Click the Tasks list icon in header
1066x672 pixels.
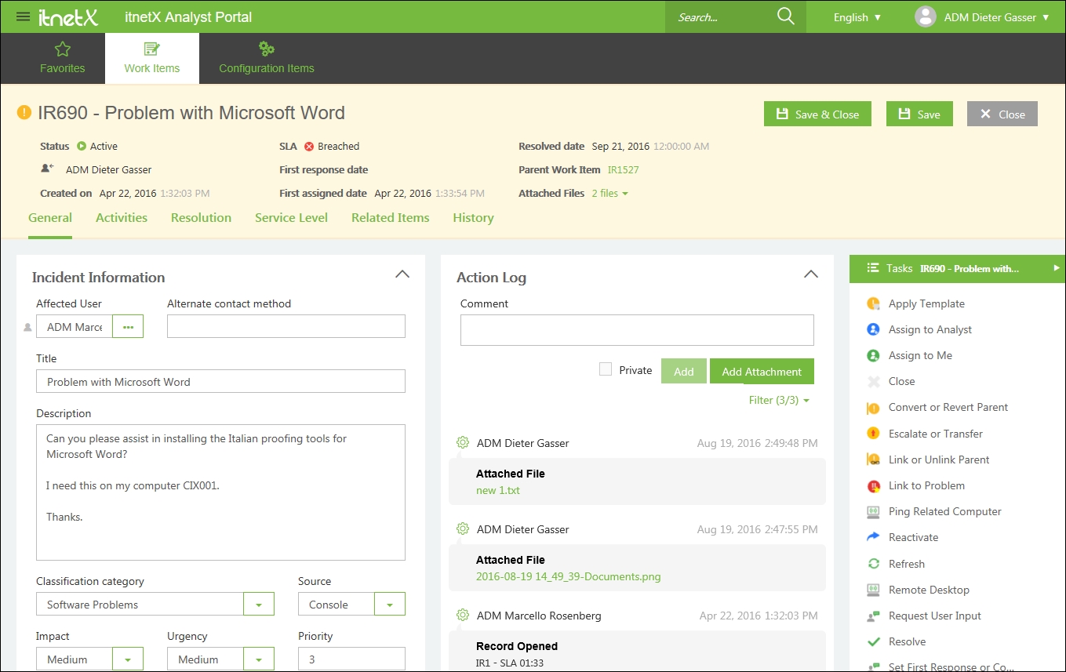point(872,268)
